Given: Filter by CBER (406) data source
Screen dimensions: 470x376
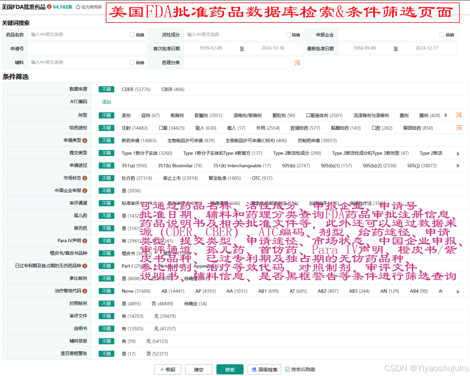Looking at the screenshot, I should [173, 89].
